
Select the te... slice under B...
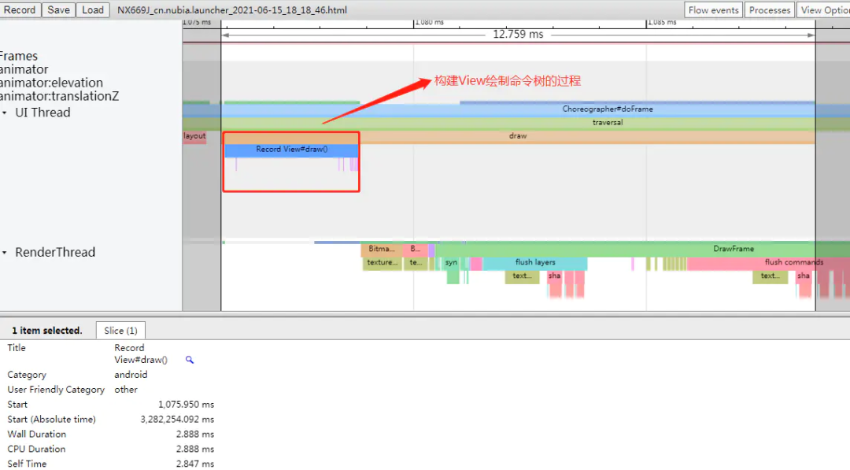tap(416, 262)
